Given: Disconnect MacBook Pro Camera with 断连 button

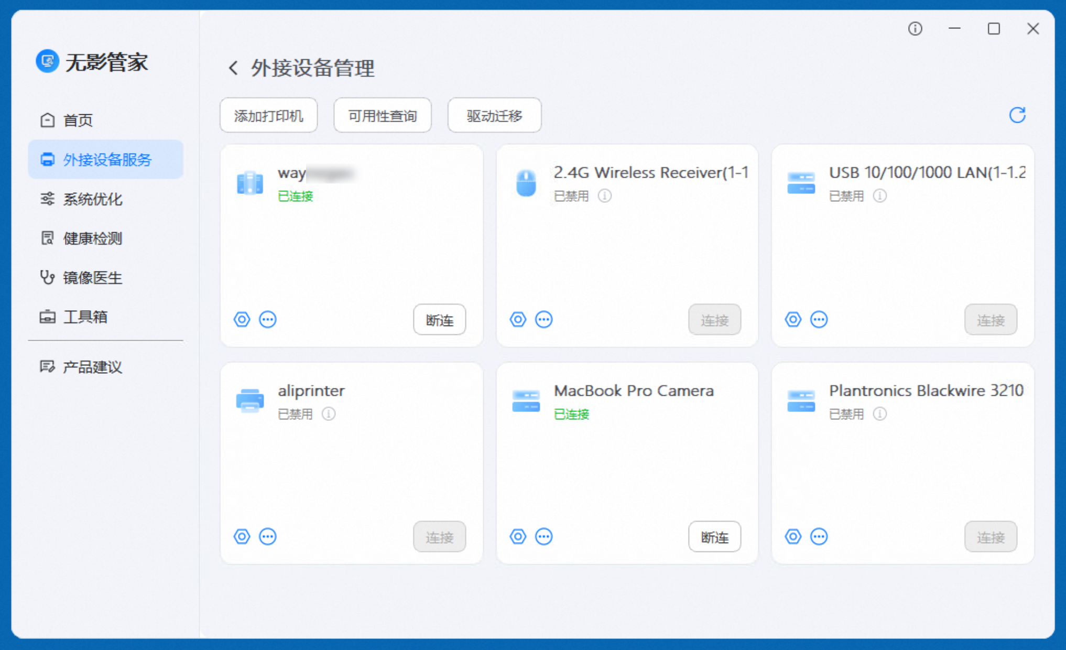Looking at the screenshot, I should point(714,537).
